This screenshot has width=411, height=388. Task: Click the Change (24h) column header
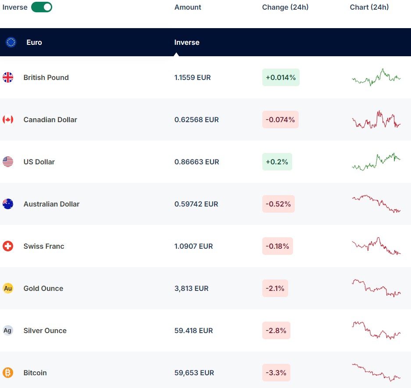pos(285,7)
